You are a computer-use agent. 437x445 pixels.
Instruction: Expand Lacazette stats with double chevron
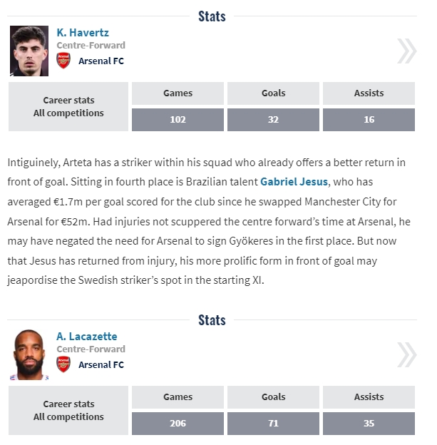pos(406,355)
